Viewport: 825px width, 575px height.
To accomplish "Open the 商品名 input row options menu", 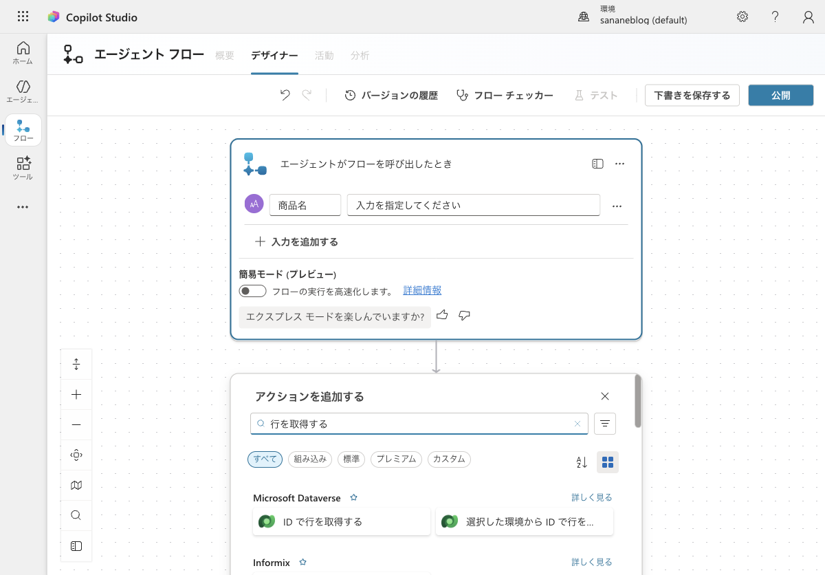I will [x=617, y=206].
